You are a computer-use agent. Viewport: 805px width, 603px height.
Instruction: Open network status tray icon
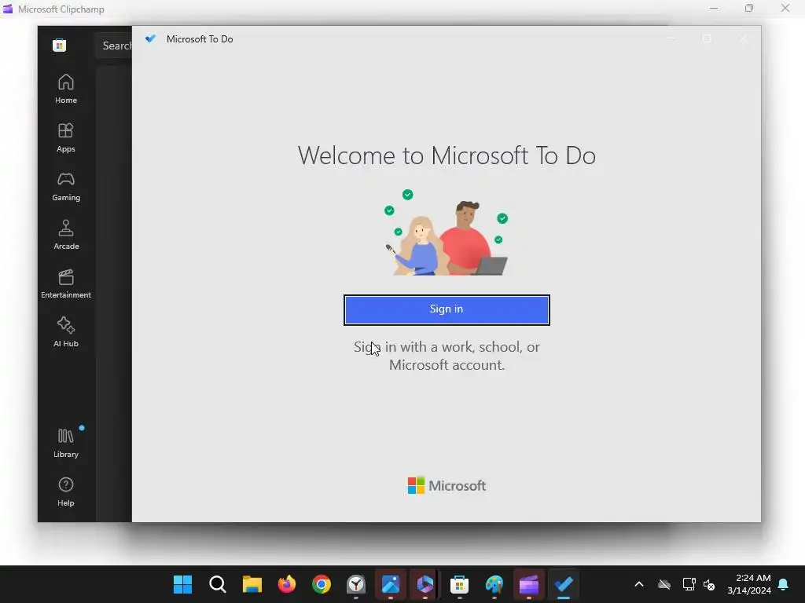coord(689,584)
